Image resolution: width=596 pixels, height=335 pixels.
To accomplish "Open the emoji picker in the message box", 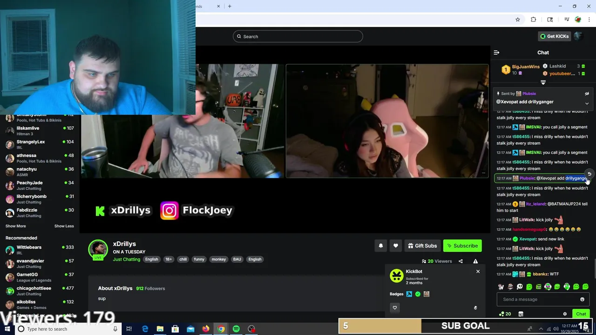I will pyautogui.click(x=582, y=299).
